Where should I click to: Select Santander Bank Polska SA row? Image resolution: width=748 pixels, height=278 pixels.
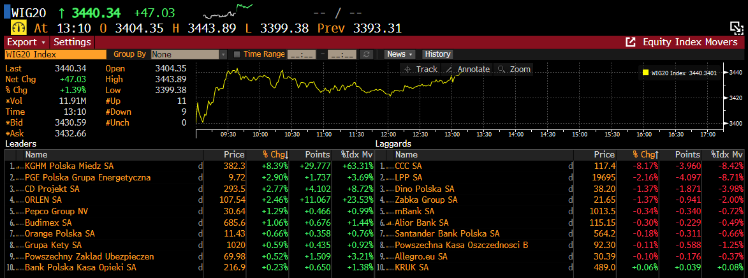click(x=560, y=233)
